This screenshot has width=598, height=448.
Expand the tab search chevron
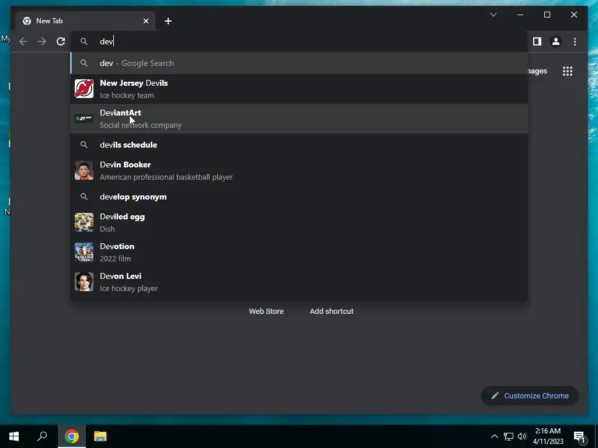[x=493, y=15]
